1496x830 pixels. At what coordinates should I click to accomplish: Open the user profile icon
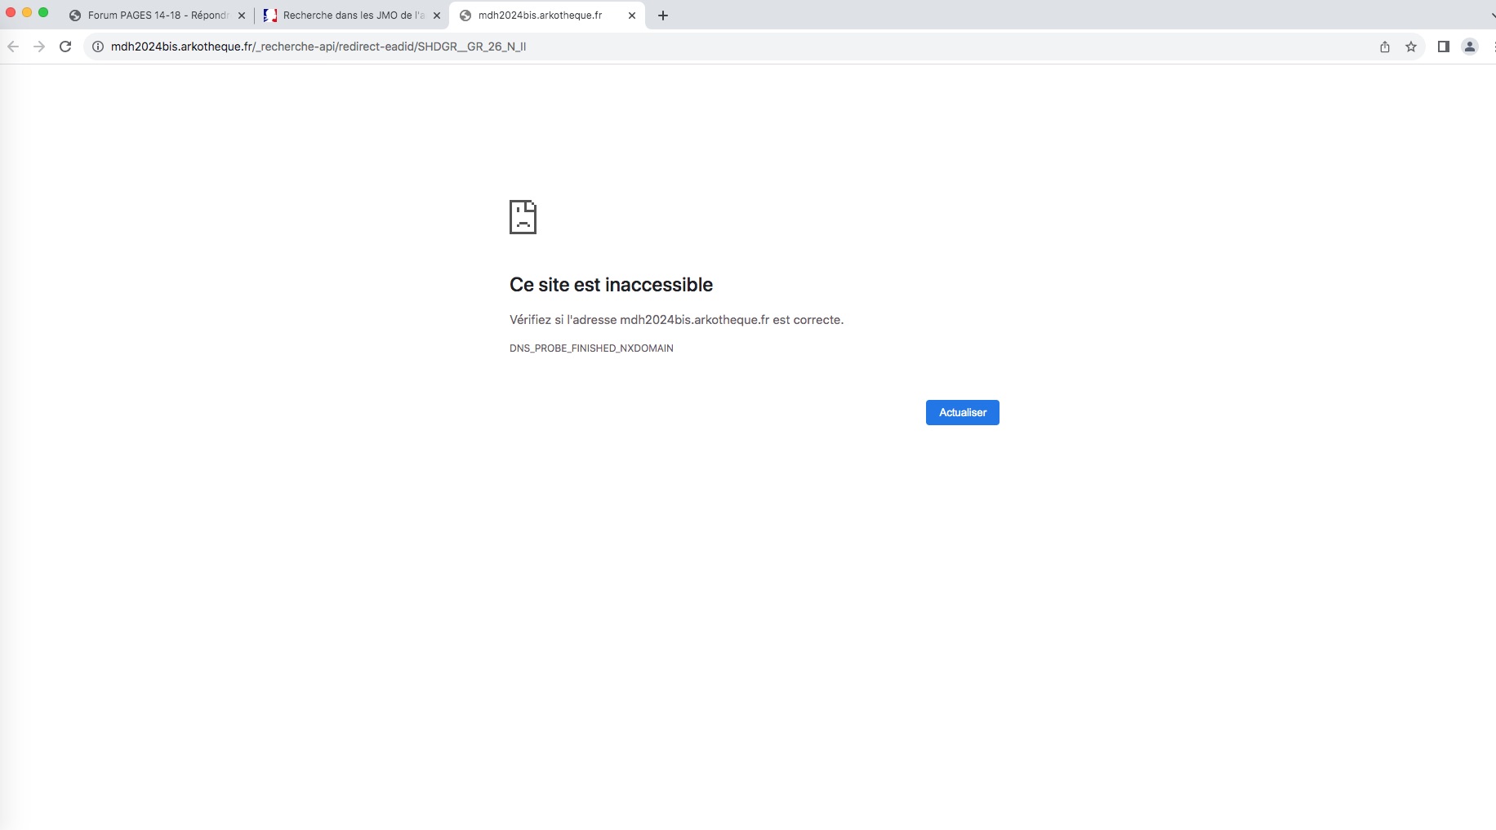1469,47
